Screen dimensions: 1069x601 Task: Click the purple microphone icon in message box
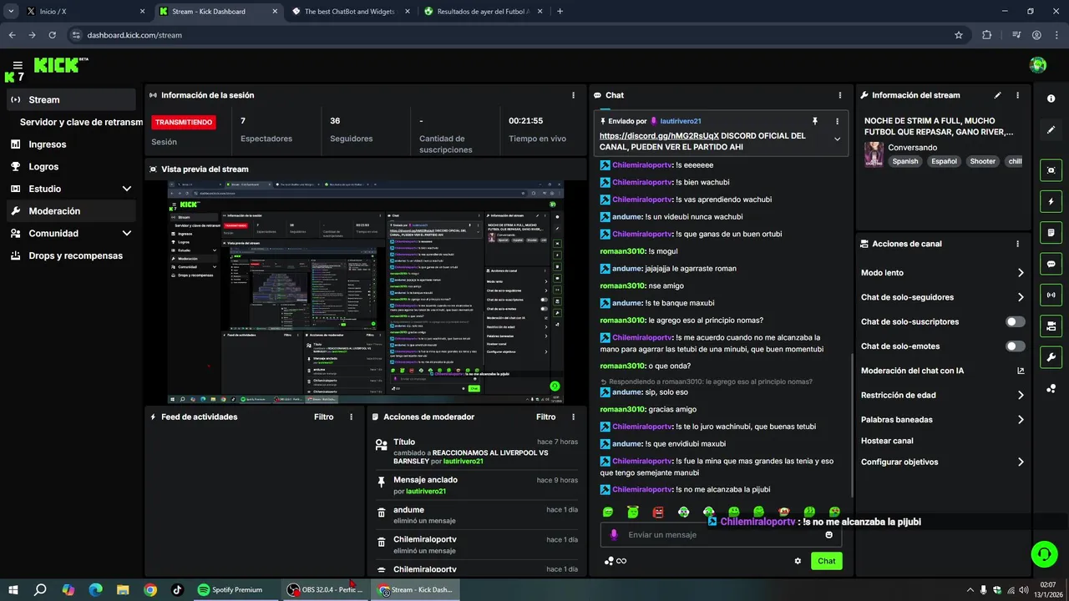[614, 535]
